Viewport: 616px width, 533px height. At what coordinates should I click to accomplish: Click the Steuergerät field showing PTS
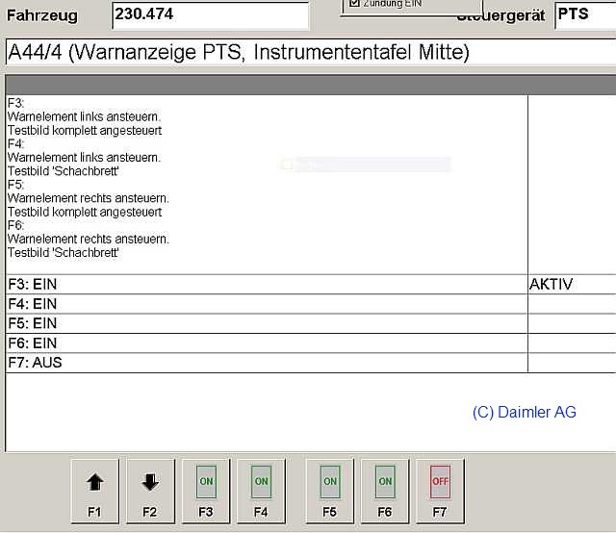585,15
